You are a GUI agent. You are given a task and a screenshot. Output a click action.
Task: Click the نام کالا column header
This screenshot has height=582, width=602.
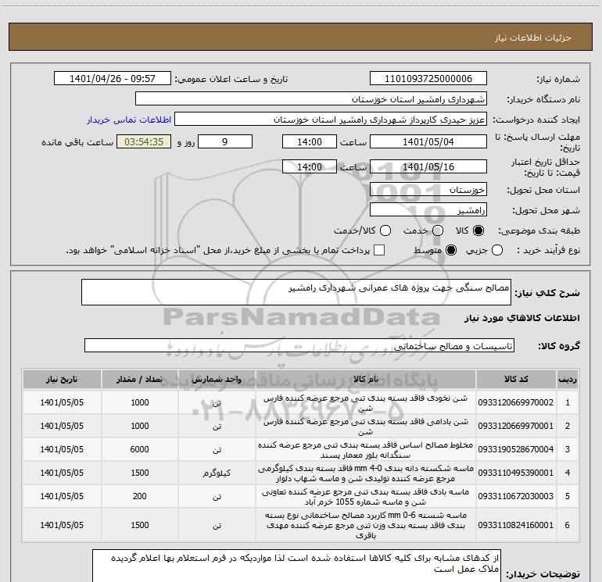366,379
